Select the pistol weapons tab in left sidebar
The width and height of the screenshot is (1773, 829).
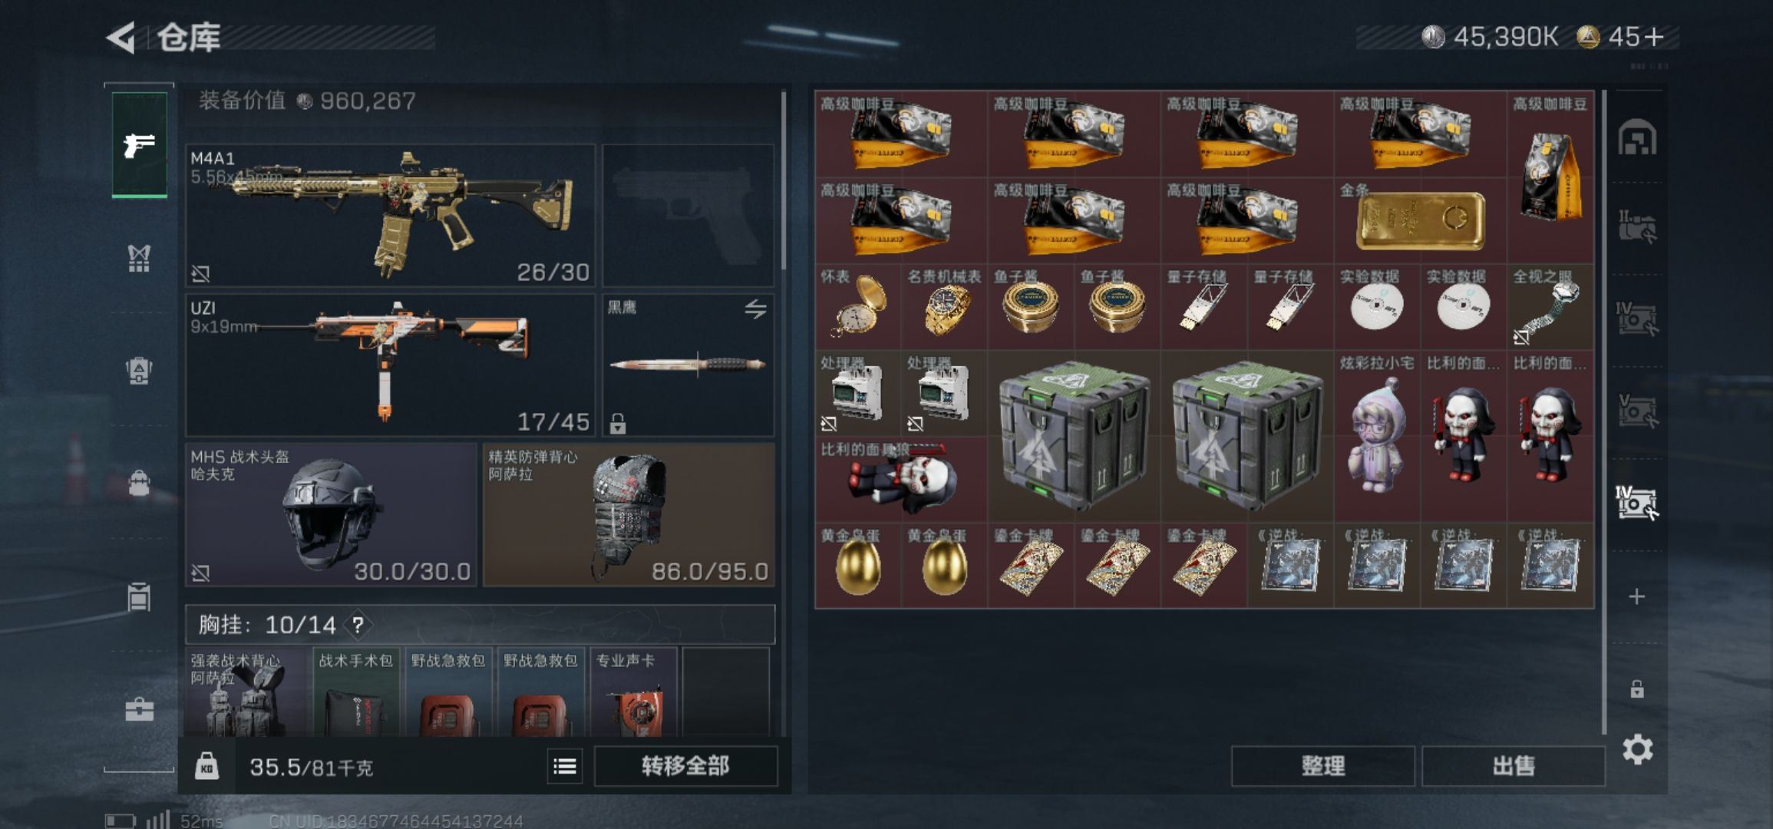(x=139, y=144)
